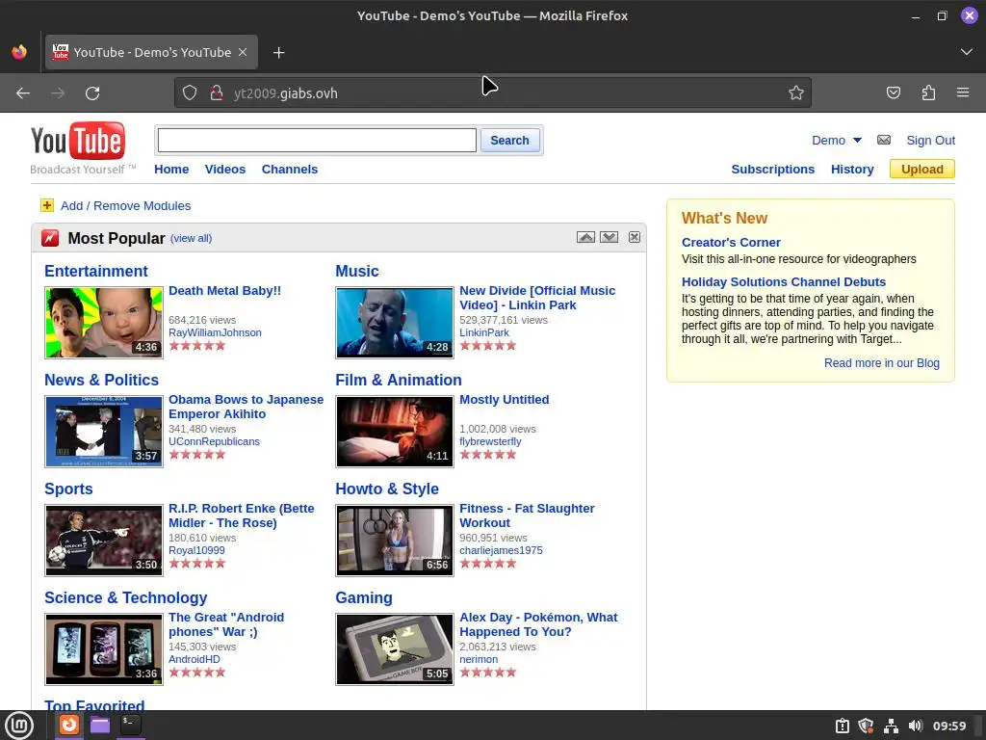
Task: Open the Entertainment category heading
Action: (96, 271)
